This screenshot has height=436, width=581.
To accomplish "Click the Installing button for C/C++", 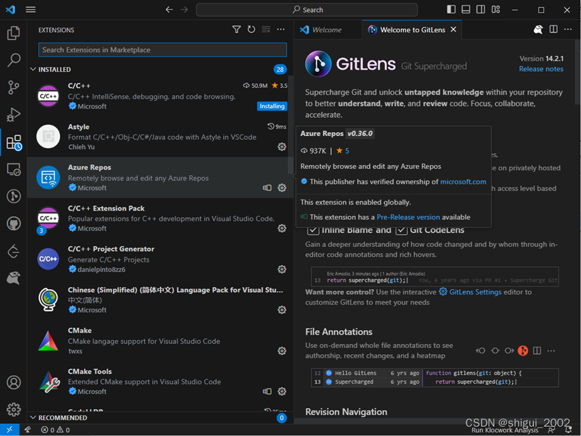I will pyautogui.click(x=272, y=106).
